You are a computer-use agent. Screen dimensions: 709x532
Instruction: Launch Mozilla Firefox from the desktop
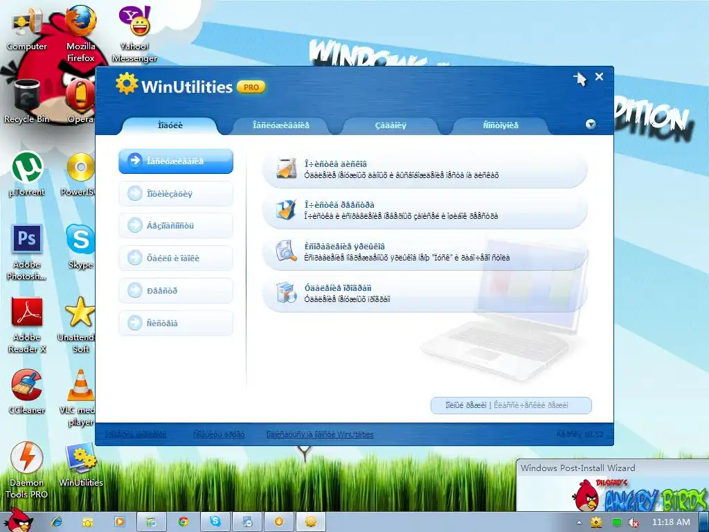click(x=80, y=34)
